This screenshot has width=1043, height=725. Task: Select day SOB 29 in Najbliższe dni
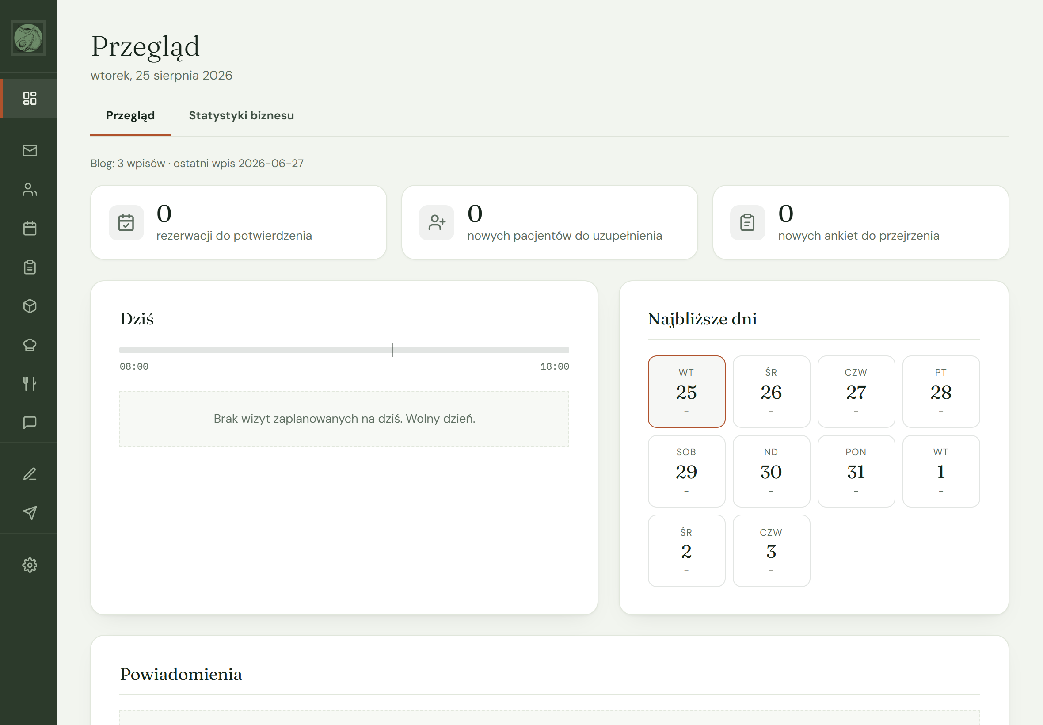pyautogui.click(x=686, y=471)
